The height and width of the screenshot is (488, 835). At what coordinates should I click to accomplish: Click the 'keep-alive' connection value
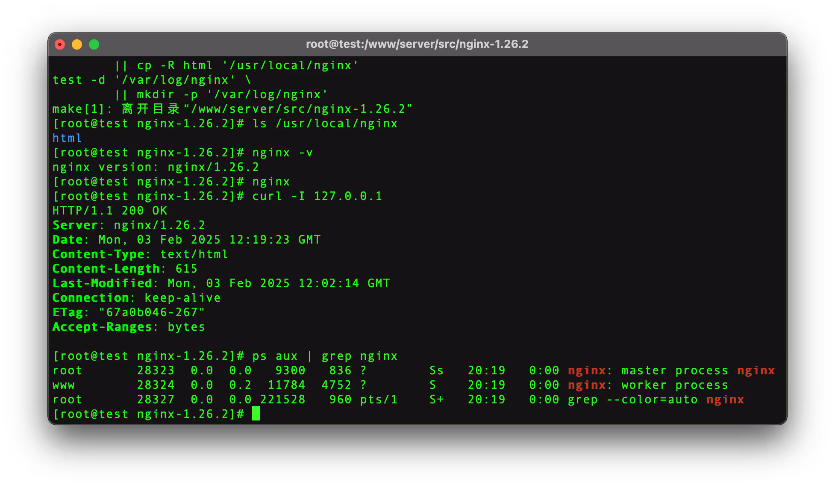pos(182,298)
